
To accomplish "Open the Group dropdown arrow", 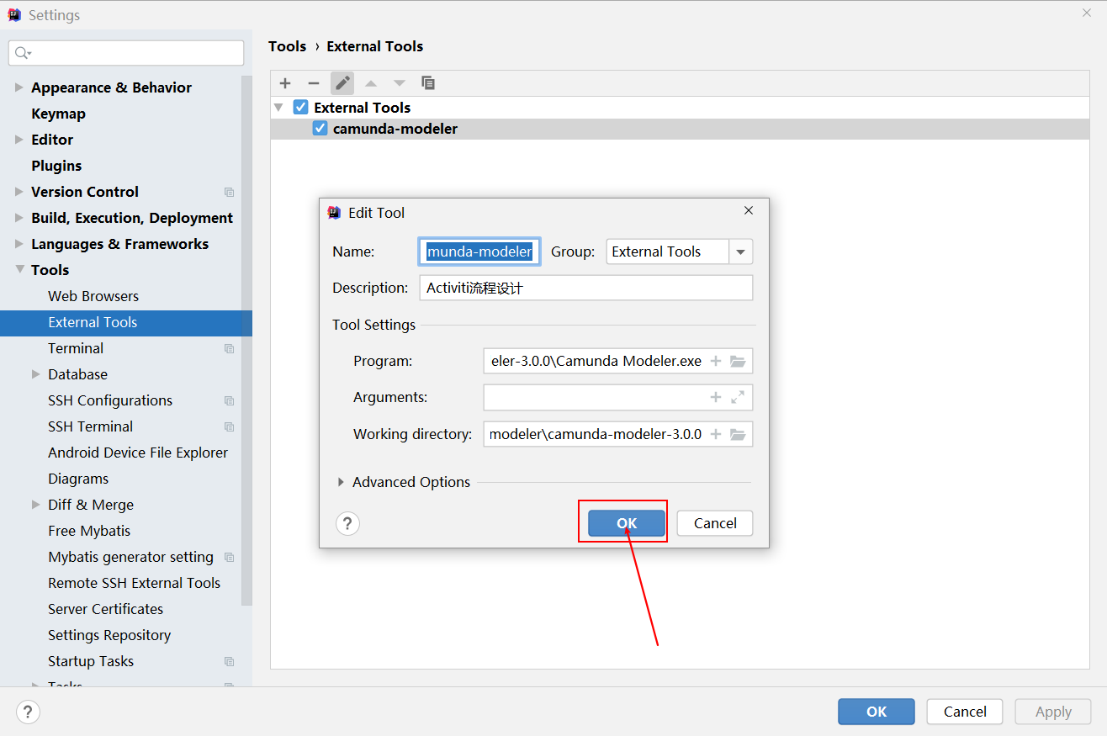I will (740, 252).
